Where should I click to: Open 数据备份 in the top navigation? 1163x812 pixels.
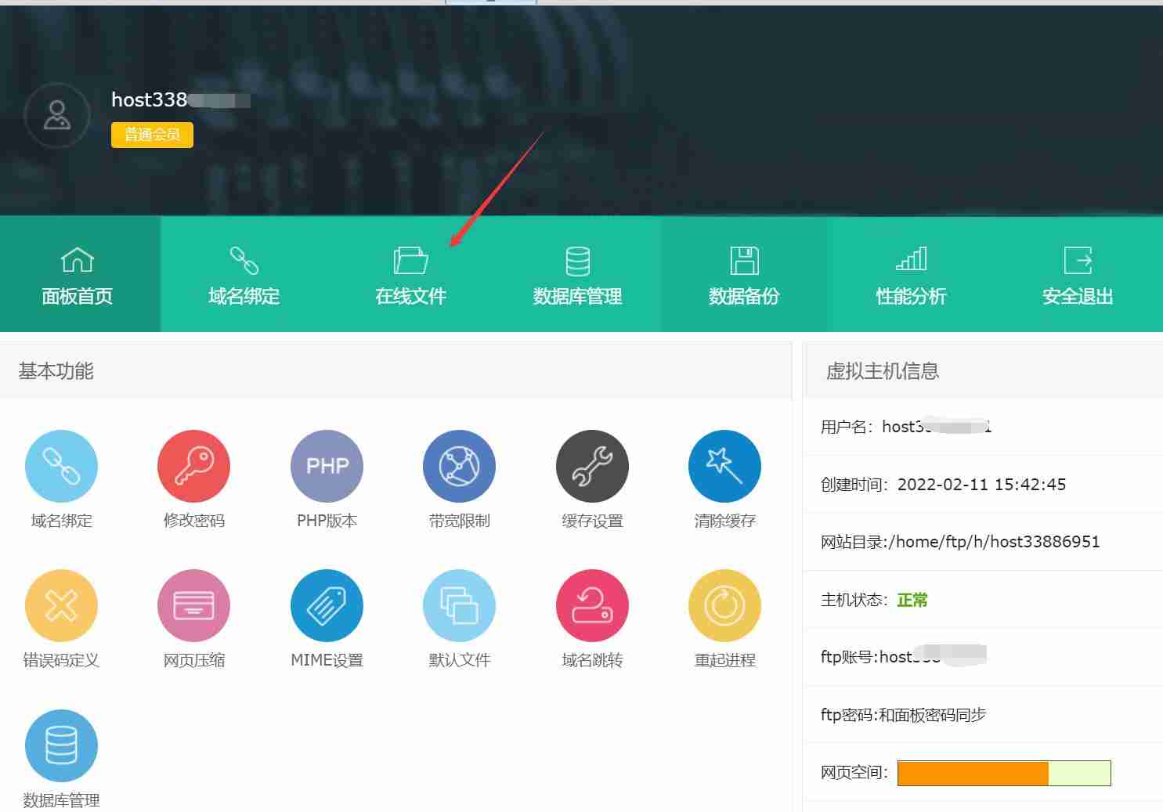pyautogui.click(x=744, y=275)
